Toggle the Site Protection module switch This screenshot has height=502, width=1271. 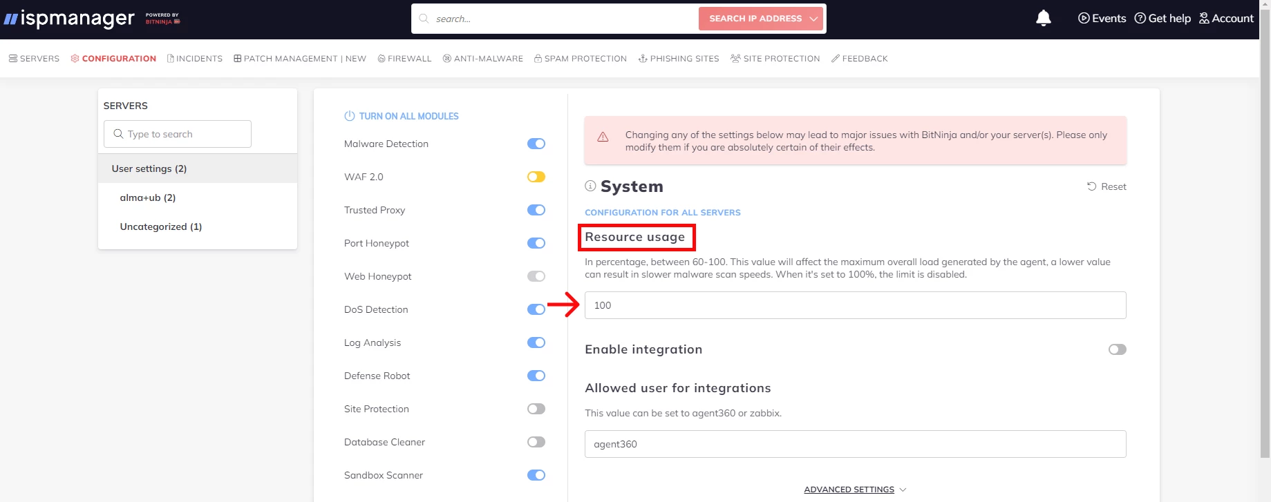pyautogui.click(x=536, y=409)
